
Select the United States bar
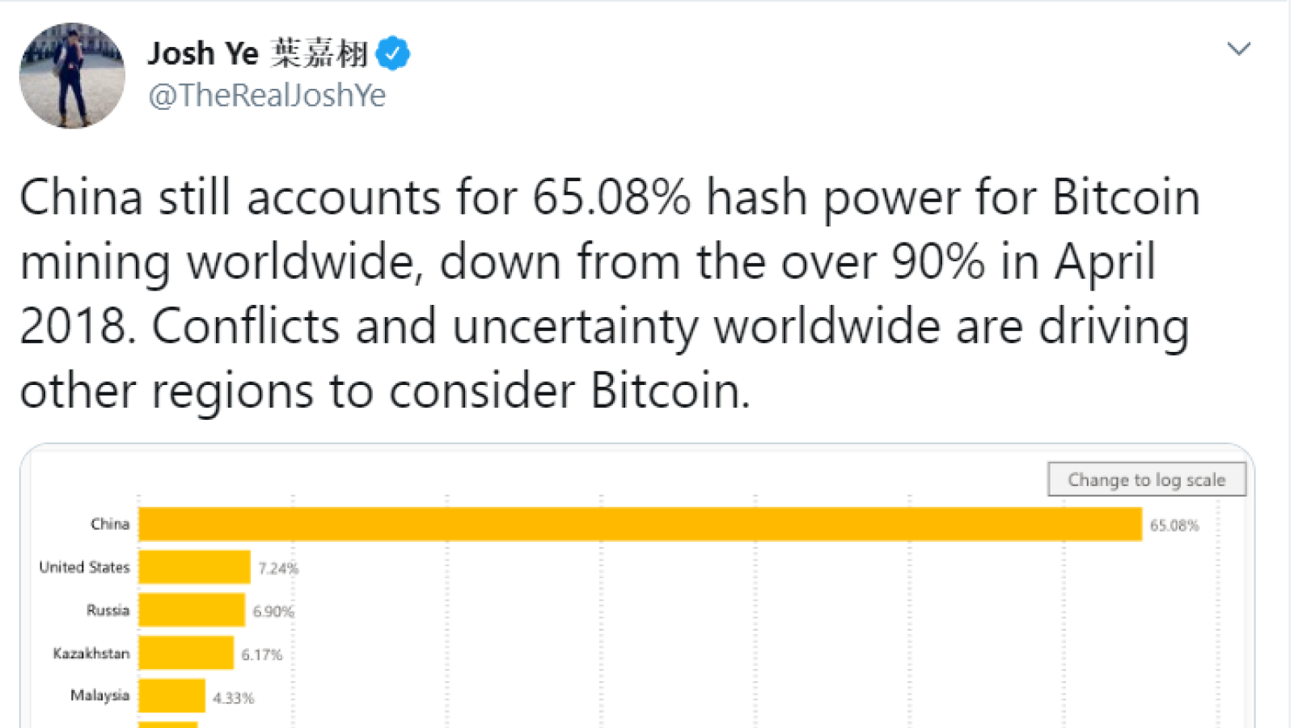coord(195,567)
